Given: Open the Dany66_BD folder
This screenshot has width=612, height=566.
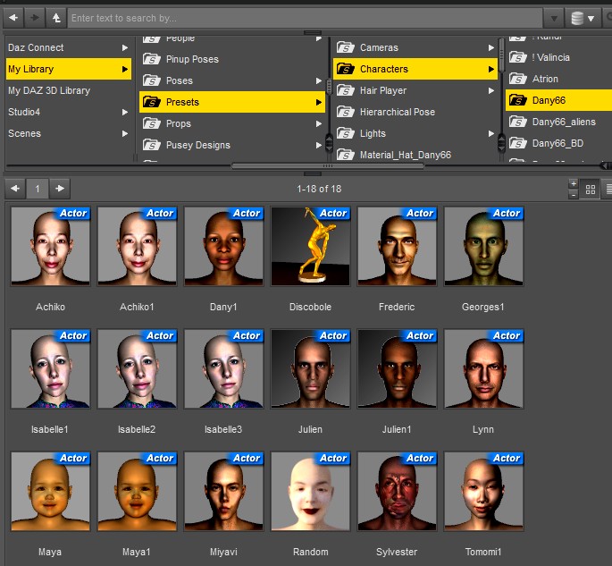Looking at the screenshot, I should tap(558, 143).
